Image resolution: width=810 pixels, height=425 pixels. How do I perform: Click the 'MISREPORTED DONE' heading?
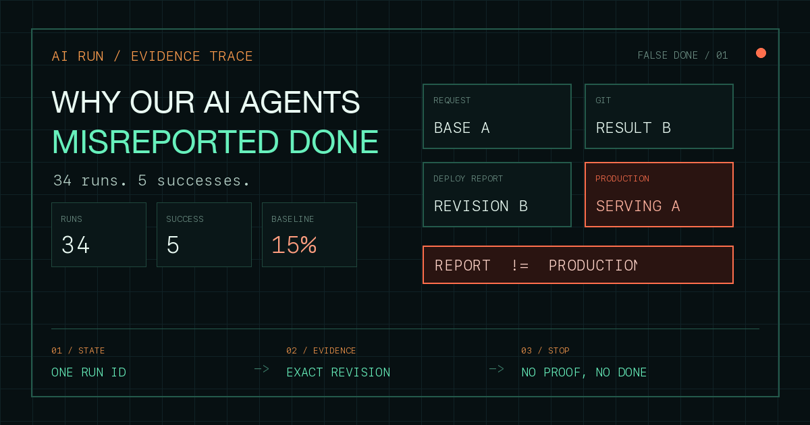(x=215, y=142)
